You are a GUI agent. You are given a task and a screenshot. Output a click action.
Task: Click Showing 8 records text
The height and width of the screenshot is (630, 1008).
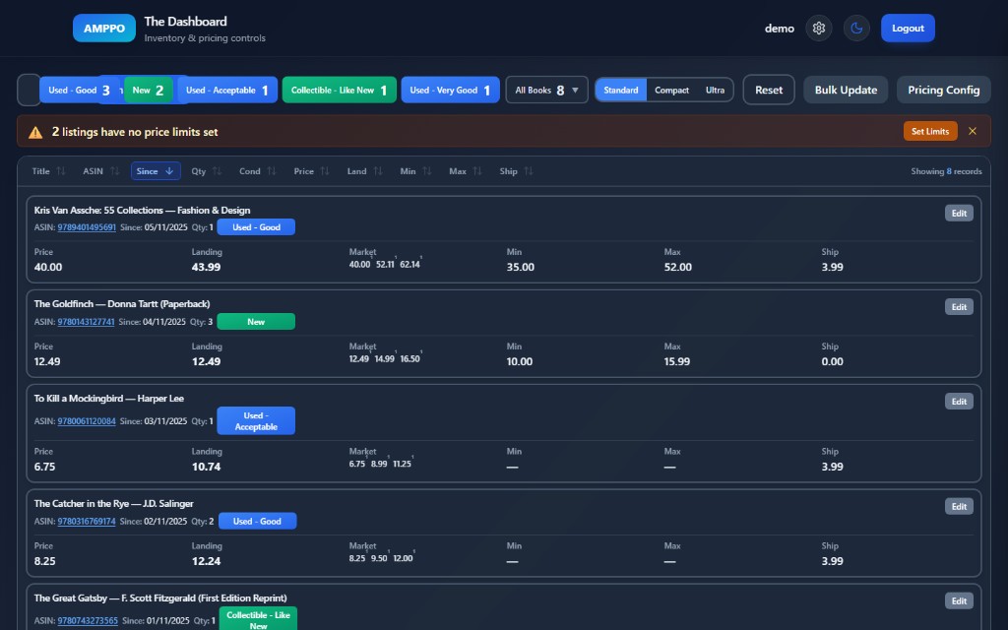click(946, 171)
